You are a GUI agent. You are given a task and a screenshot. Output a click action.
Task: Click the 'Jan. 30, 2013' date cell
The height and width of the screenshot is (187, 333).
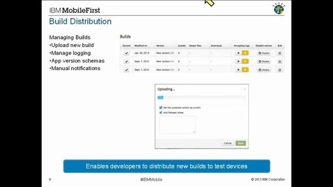pos(142,53)
